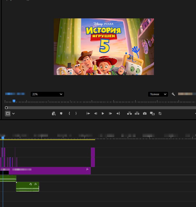The width and height of the screenshot is (196, 207).
Task: Click the zoom scroll bar handle circle
Action: [6, 108]
